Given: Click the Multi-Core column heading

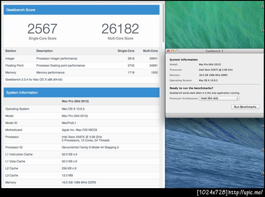Looking at the screenshot, I should 151,51.
